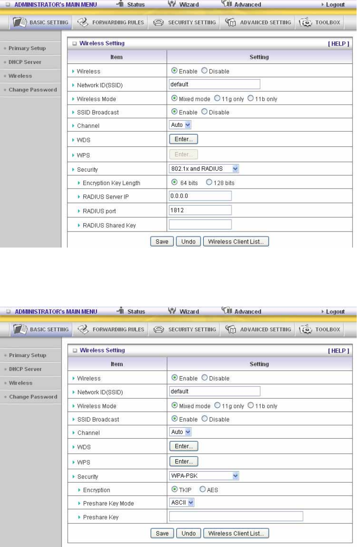Click the RADIUS port field
This screenshot has width=357, height=547.
pos(201,209)
